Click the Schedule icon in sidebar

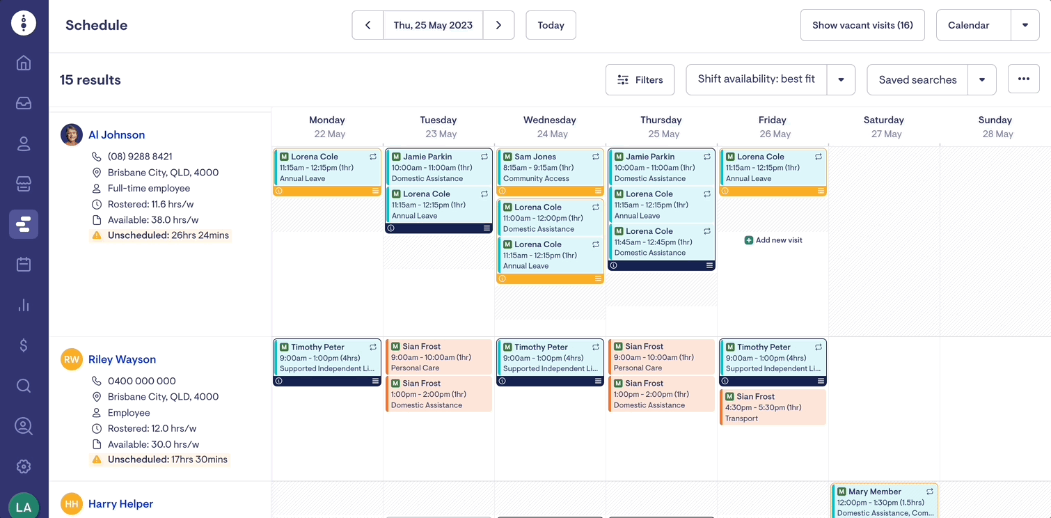(x=24, y=224)
